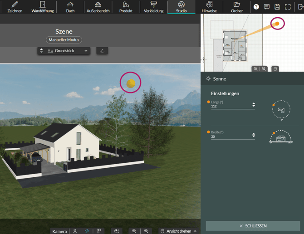Screen dimensions: 304x234
Task: Switch to the Außenbereich tab
Action: tap(98, 7)
